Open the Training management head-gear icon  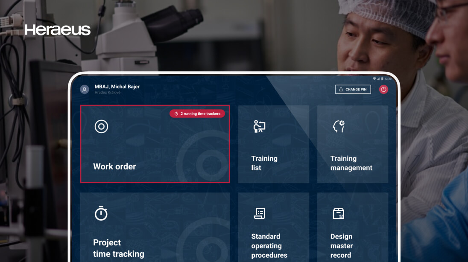click(338, 126)
